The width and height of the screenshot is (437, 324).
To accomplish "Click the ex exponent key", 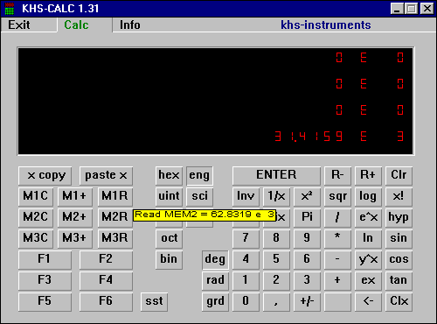I will 368,280.
